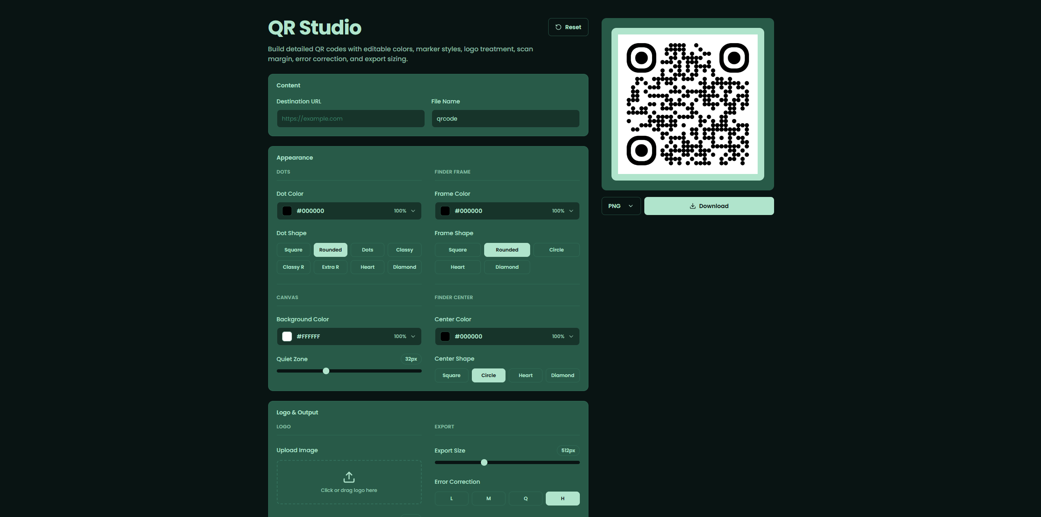
Task: Click the Background Color white swatch
Action: pos(287,336)
